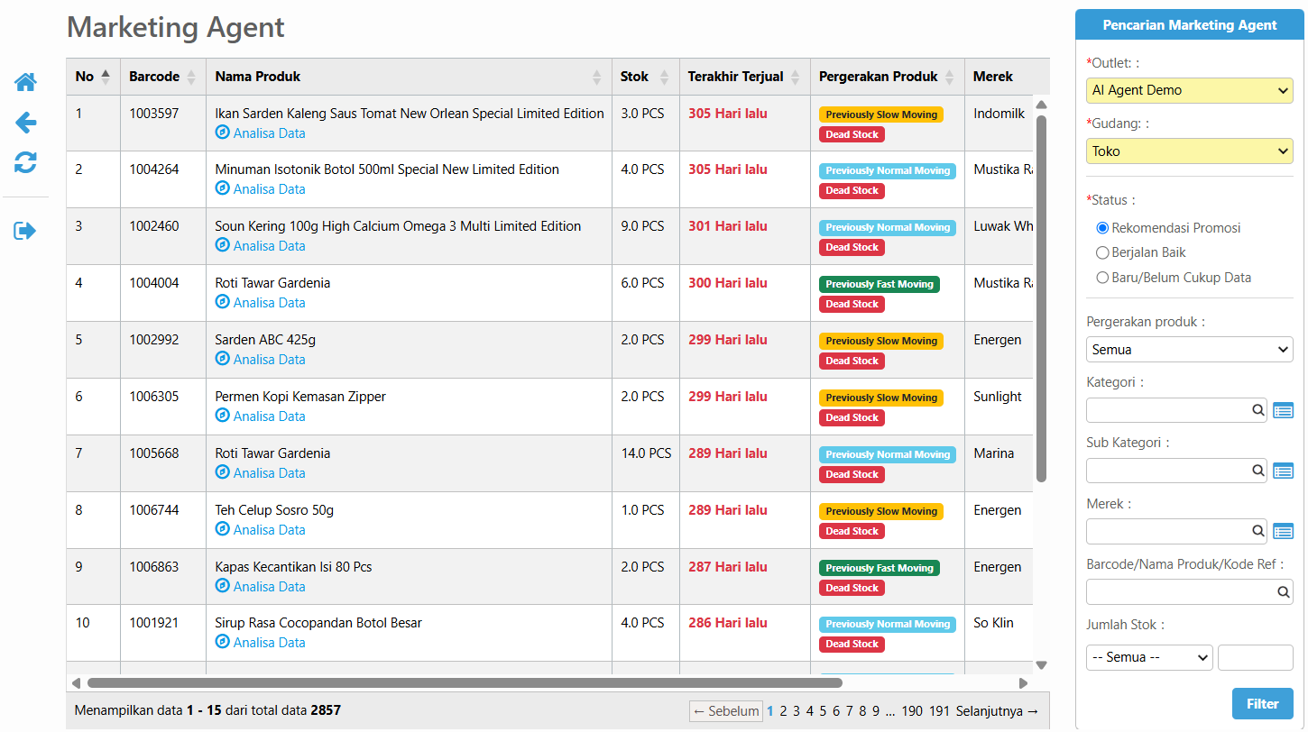
Task: Click the refresh icon in left sidebar
Action: coord(25,162)
